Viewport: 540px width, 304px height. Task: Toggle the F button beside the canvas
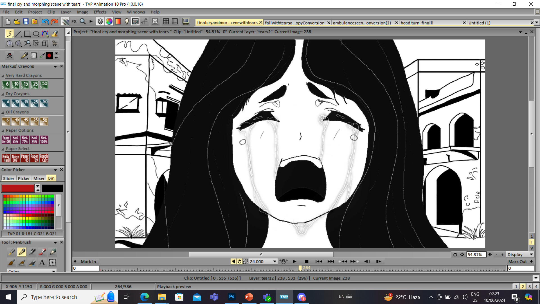pos(532,242)
